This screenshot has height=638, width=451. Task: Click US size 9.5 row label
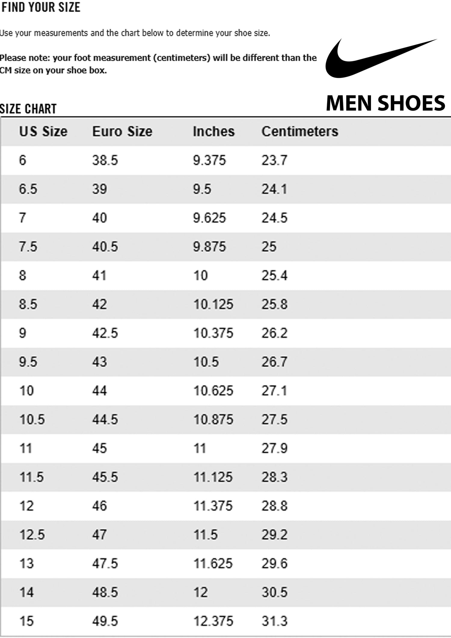click(28, 362)
